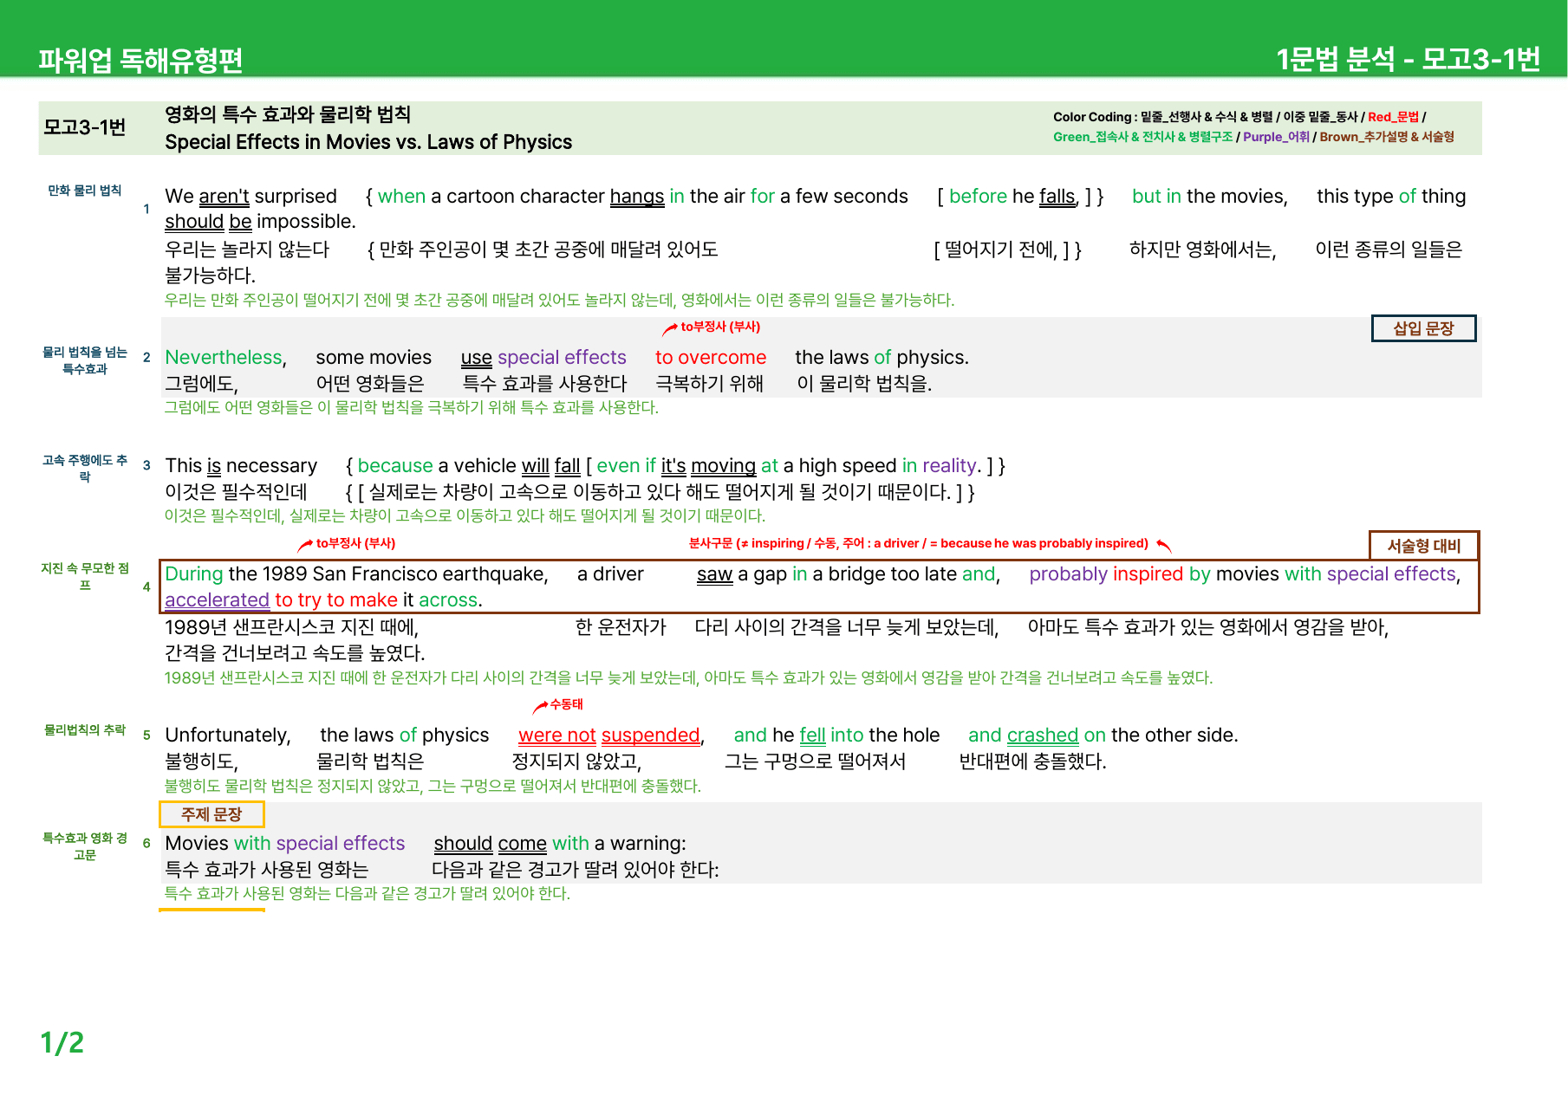Image resolution: width=1568 pixels, height=1108 pixels.
Task: Select the '서술형 대비' boxed label
Action: click(1423, 546)
